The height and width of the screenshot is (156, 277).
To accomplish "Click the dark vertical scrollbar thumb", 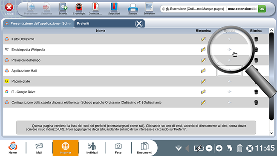I will (271, 77).
